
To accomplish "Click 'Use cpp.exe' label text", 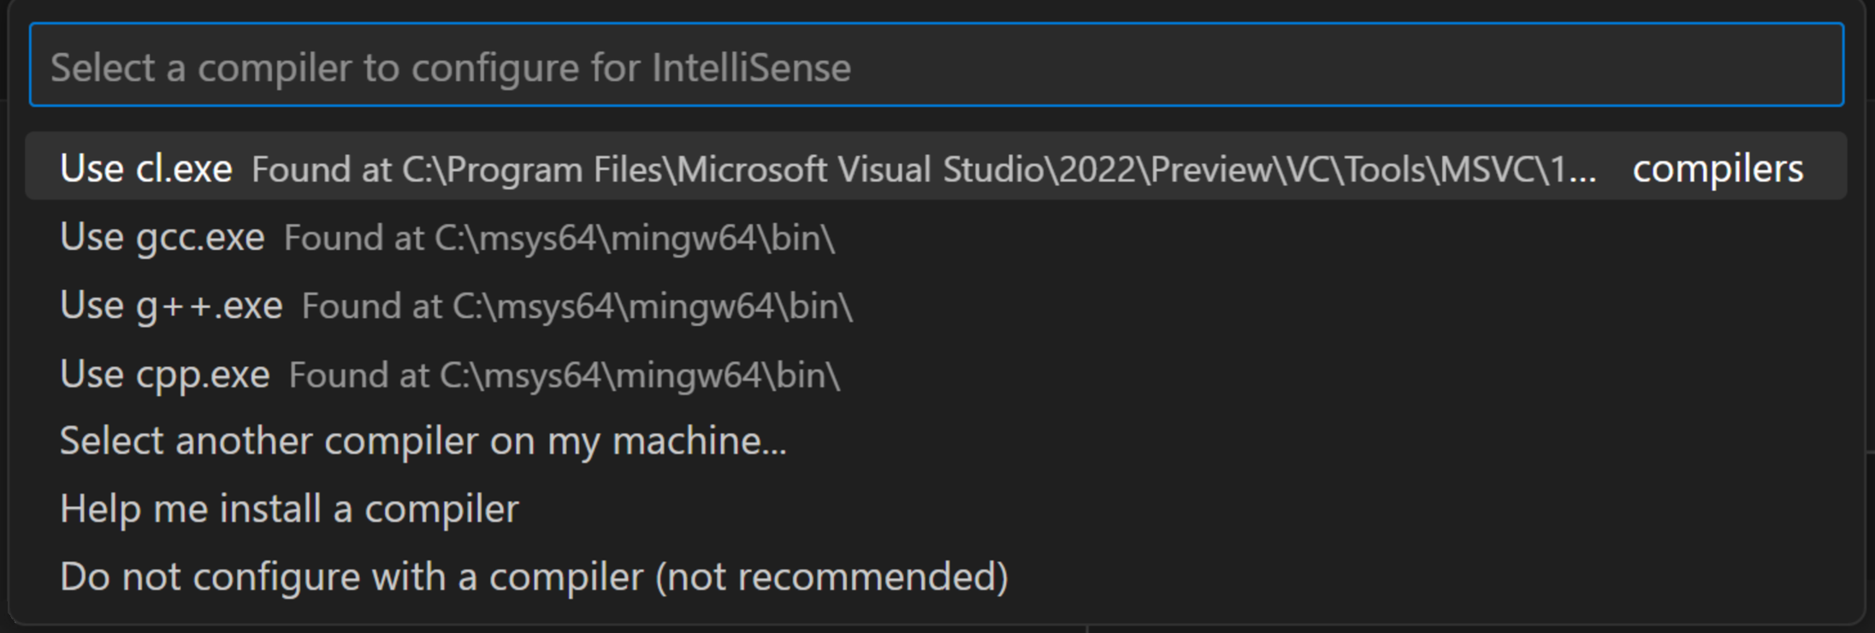I will coord(164,373).
